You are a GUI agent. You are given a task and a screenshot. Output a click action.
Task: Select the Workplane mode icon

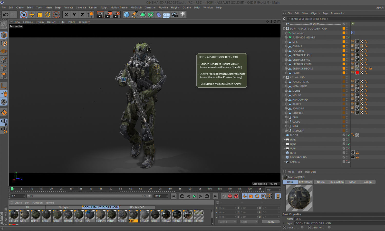pos(4,51)
